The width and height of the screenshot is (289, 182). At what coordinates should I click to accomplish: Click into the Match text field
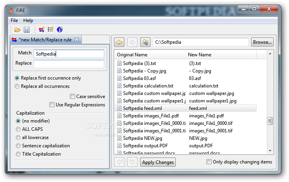(69, 54)
